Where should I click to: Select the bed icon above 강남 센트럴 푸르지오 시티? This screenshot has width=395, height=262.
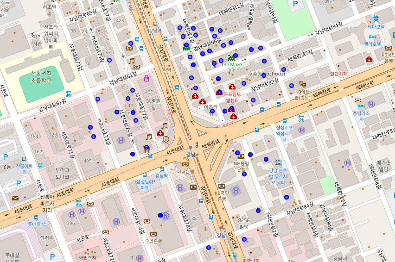pyautogui.click(x=278, y=162)
